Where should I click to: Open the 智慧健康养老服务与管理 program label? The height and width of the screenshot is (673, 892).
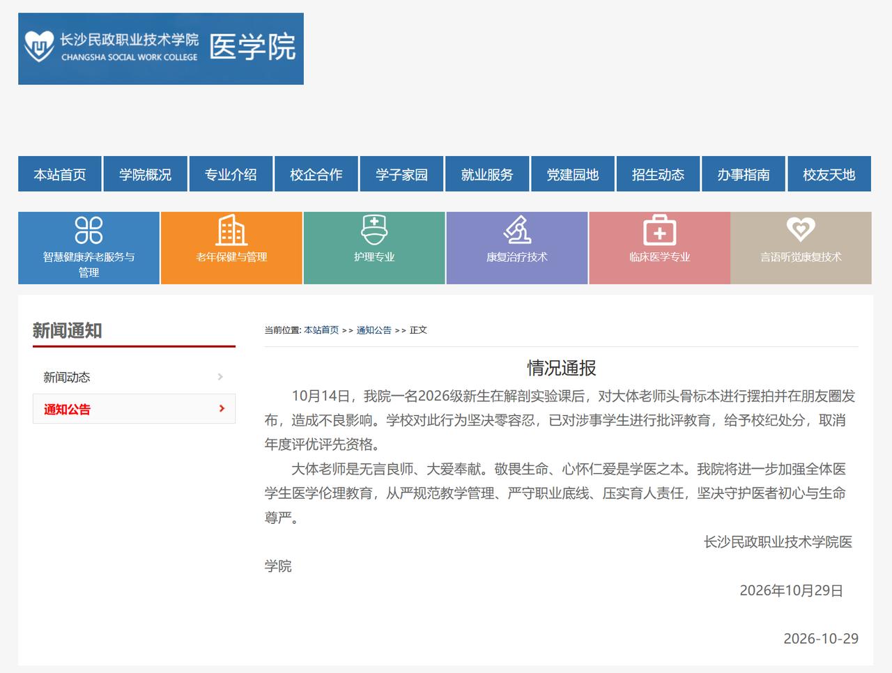click(x=89, y=264)
